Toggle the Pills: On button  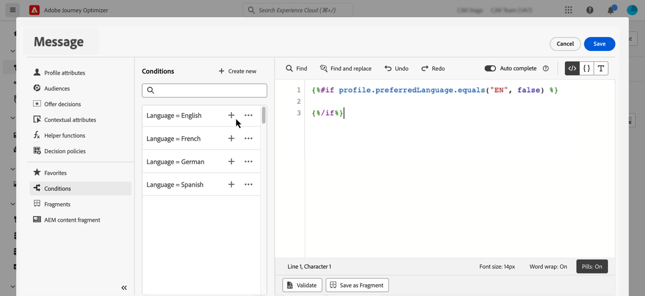coord(592,266)
